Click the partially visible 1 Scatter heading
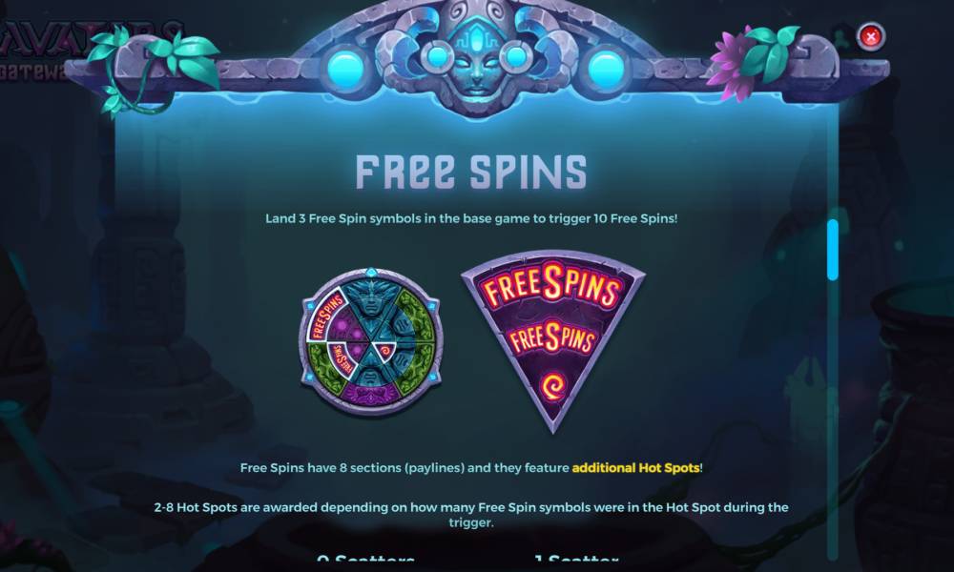 point(576,558)
